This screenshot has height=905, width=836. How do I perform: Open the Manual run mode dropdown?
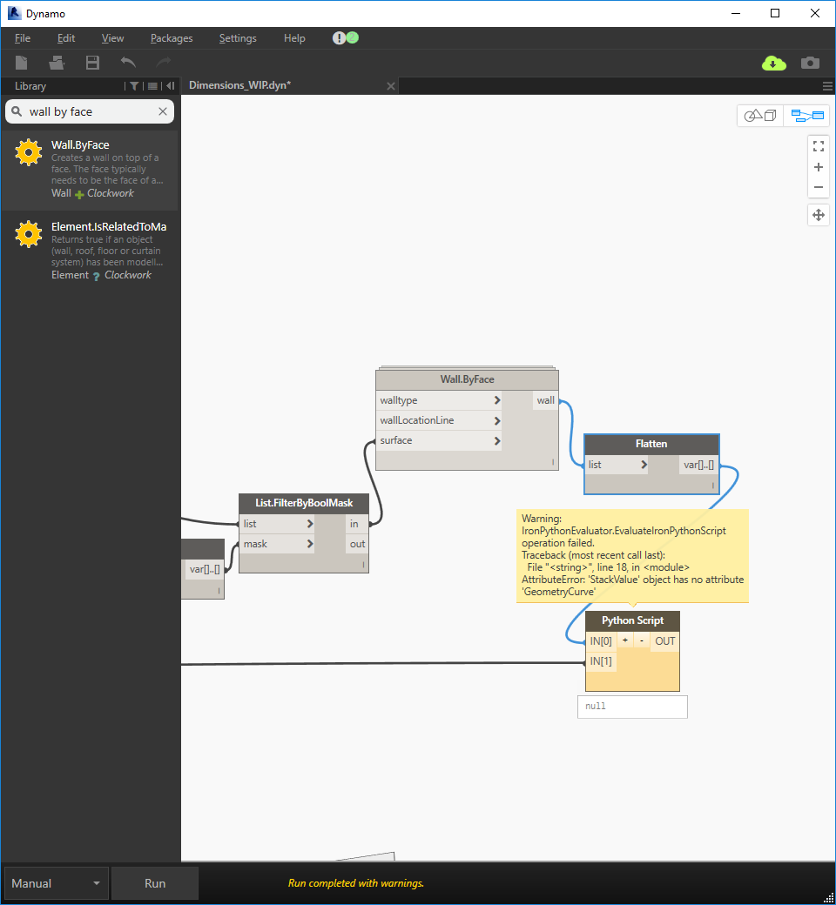pos(56,883)
